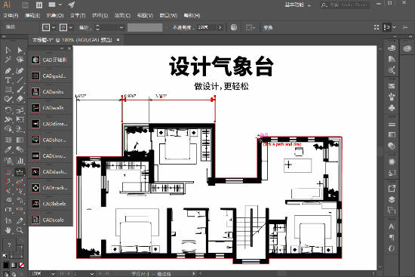This screenshot has width=415, height=277.
Task: Click the CADunits panel button
Action: tap(51, 92)
